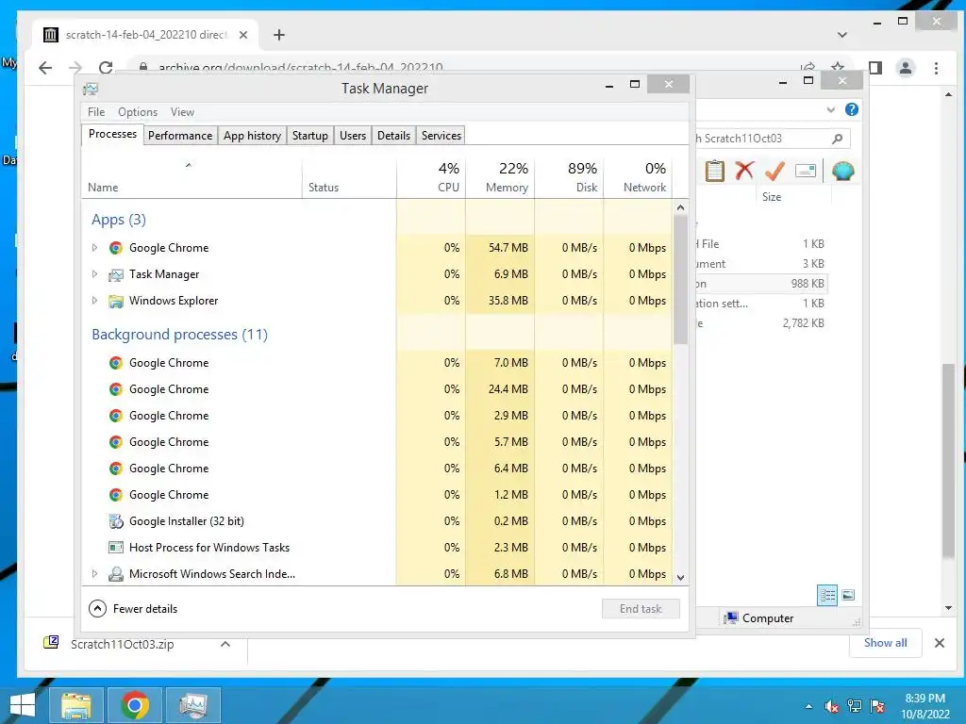The width and height of the screenshot is (966, 724).
Task: Open Explorer help question mark
Action: 852,109
